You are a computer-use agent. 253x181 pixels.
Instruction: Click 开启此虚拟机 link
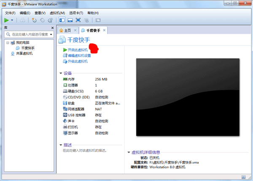click(77, 50)
